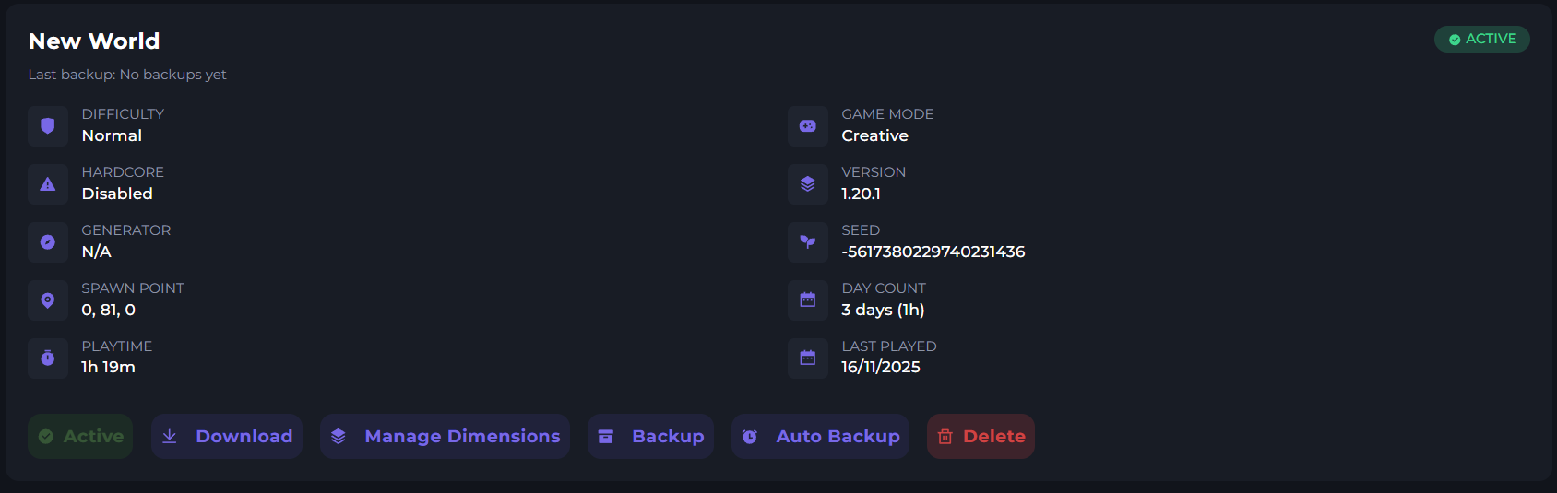Click the layers icon beside Version
The width and height of the screenshot is (1557, 493).
pos(808,184)
